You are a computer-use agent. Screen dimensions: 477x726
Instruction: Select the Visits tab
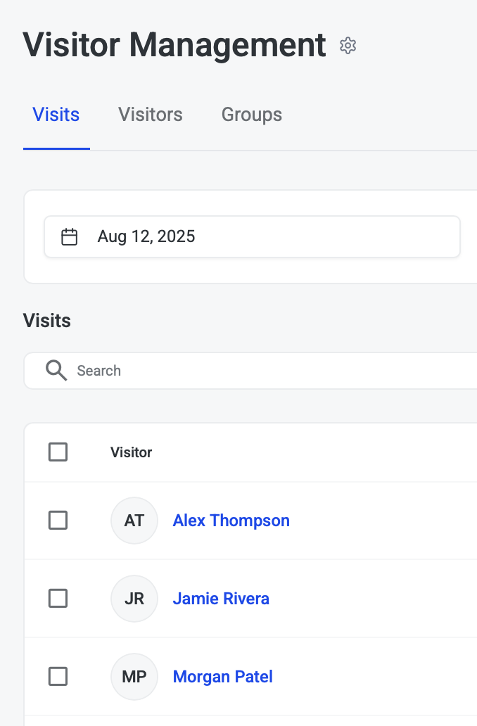tap(56, 115)
